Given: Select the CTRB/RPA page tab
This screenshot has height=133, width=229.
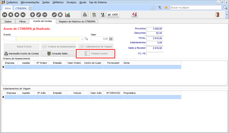Looking at the screenshot, I should point(21,8).
